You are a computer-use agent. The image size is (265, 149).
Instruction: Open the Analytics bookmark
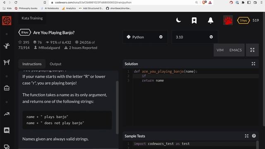(69, 8)
